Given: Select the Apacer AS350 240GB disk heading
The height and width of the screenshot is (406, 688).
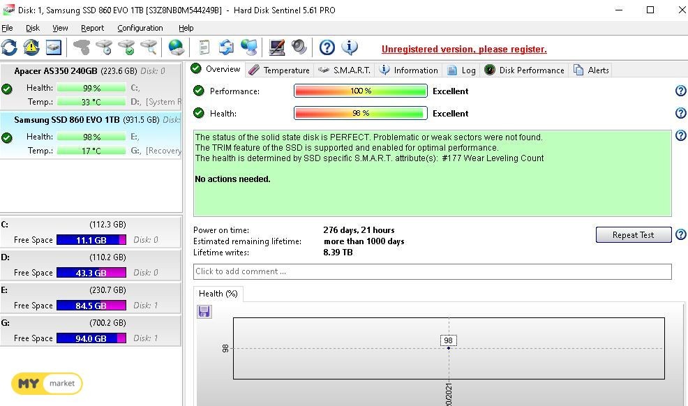Looking at the screenshot, I should tap(56, 71).
